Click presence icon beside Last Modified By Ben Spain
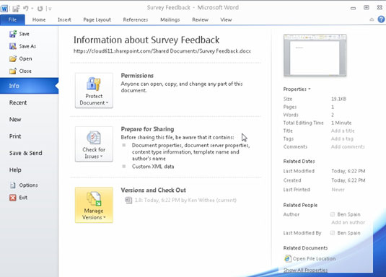The height and width of the screenshot is (277, 386). tap(333, 233)
